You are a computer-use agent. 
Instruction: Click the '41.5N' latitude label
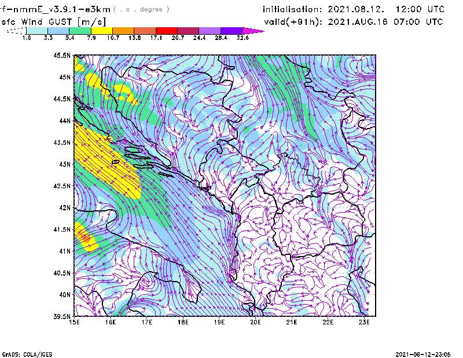pyautogui.click(x=62, y=229)
